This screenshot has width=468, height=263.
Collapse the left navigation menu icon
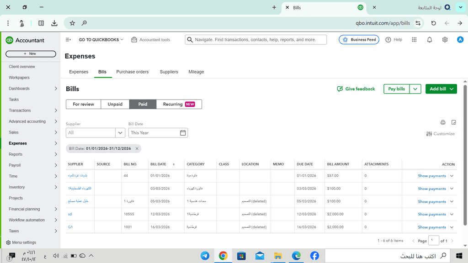(68, 40)
